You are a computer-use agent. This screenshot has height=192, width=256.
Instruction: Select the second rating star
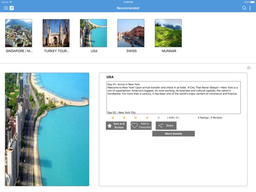(x=124, y=117)
